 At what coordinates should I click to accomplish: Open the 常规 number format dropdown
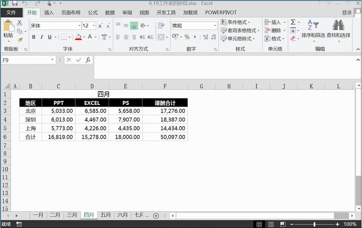[215, 26]
